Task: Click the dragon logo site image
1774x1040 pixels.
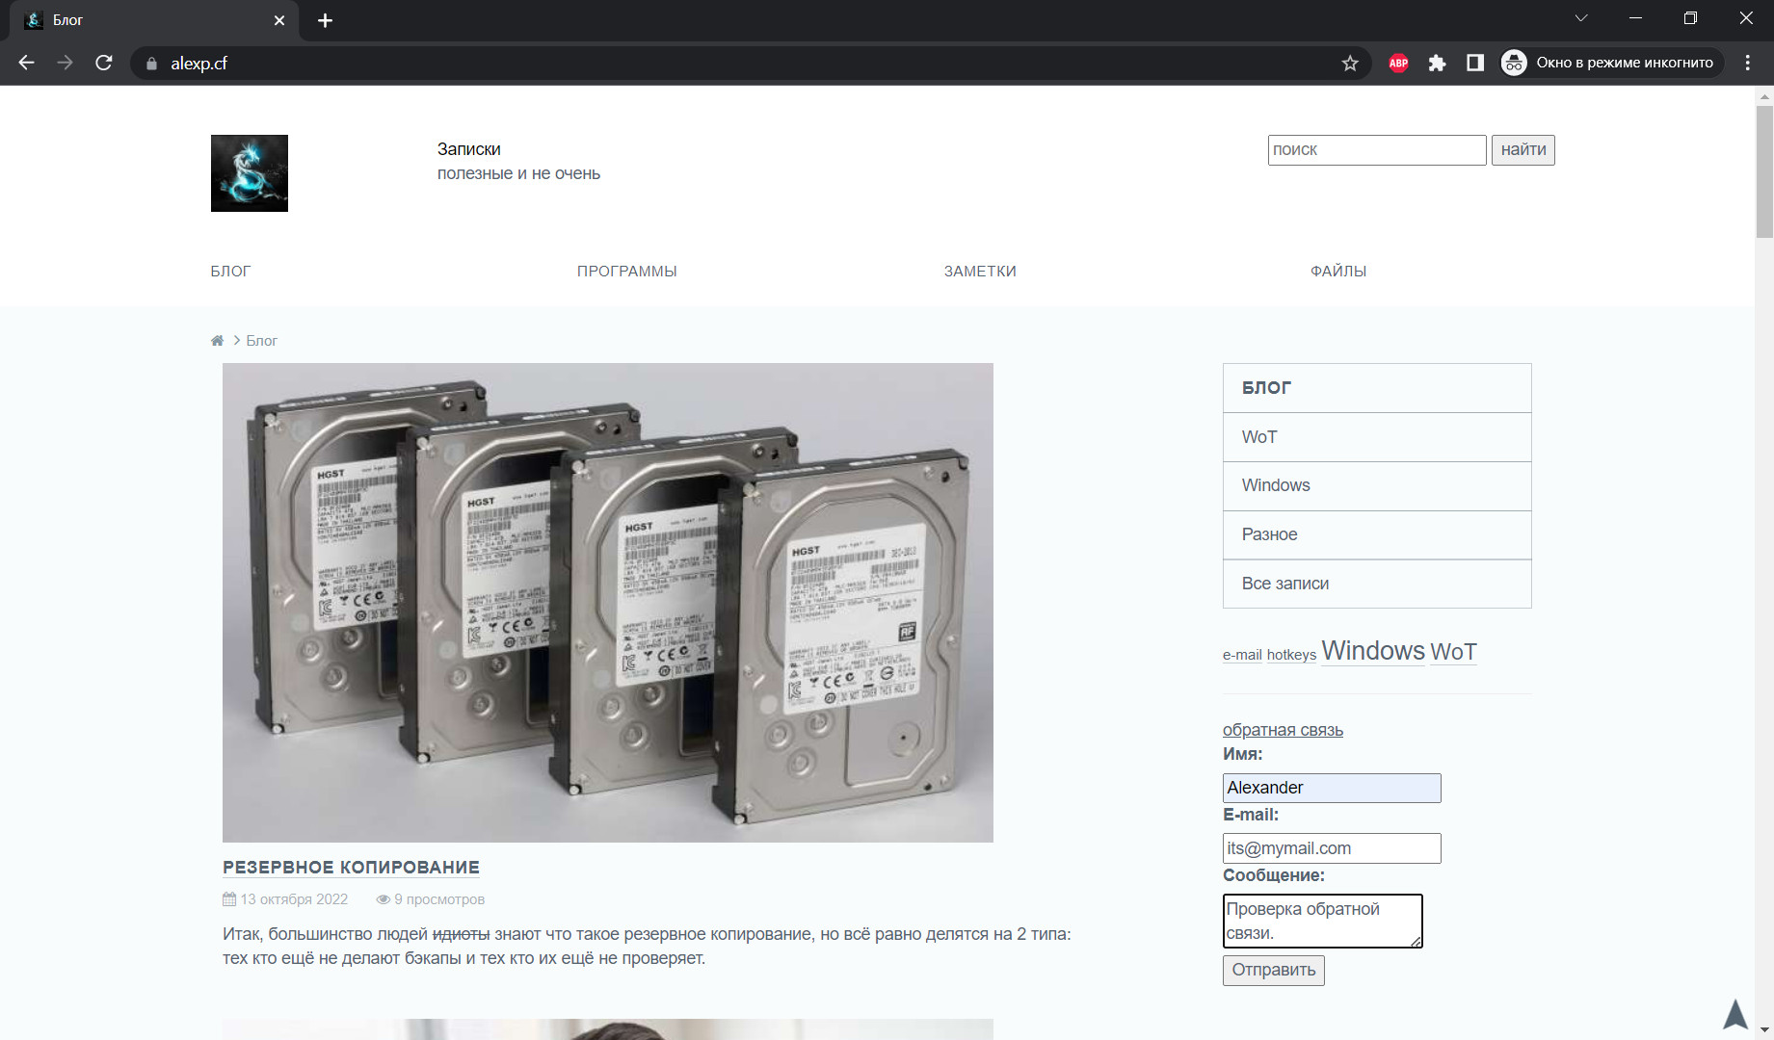Action: pos(250,173)
